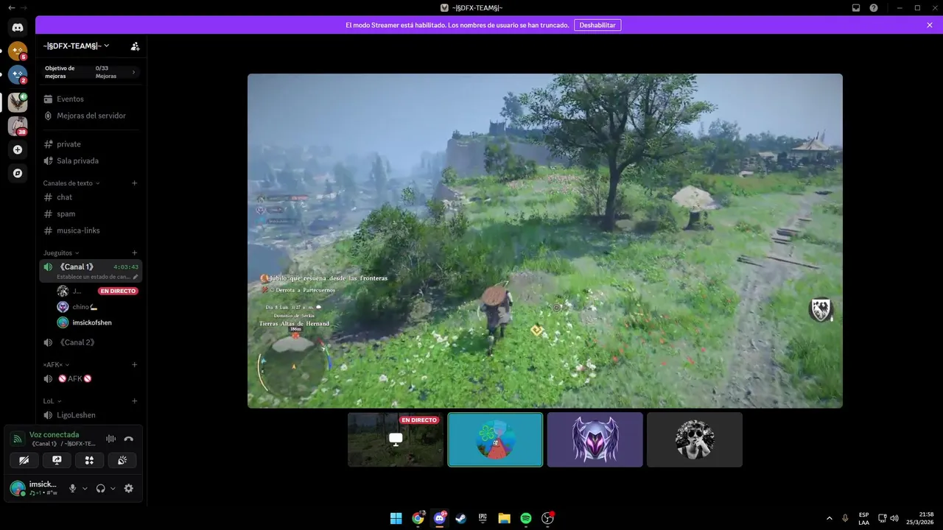Toggle camera on in the voice panel

[x=24, y=460]
